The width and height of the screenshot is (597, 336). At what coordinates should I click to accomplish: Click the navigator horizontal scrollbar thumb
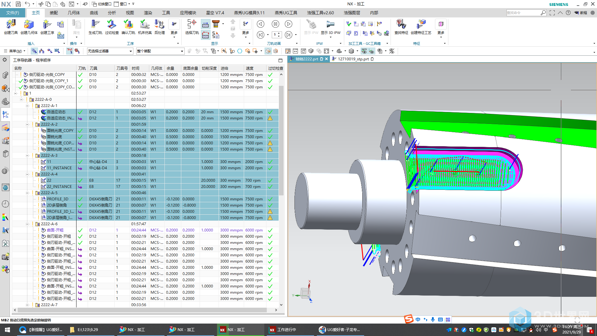[x=142, y=310]
